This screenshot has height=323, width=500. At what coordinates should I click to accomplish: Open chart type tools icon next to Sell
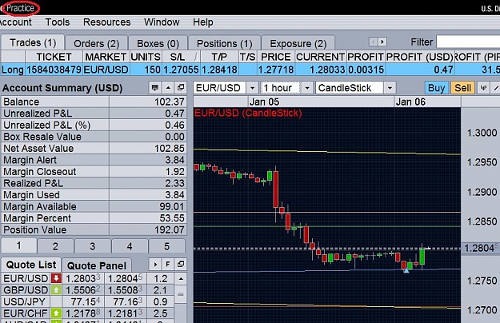tap(483, 88)
